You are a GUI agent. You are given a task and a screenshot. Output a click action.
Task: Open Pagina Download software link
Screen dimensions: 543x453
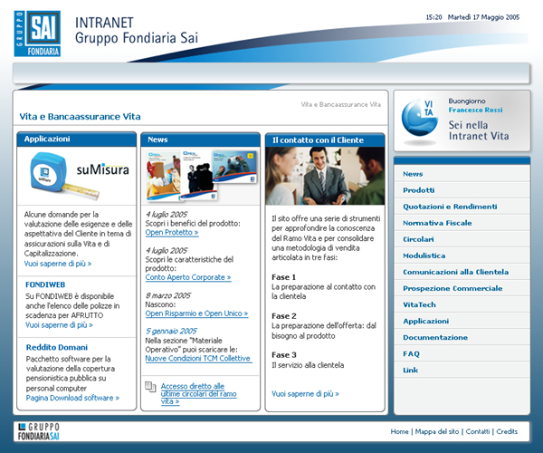tap(72, 398)
